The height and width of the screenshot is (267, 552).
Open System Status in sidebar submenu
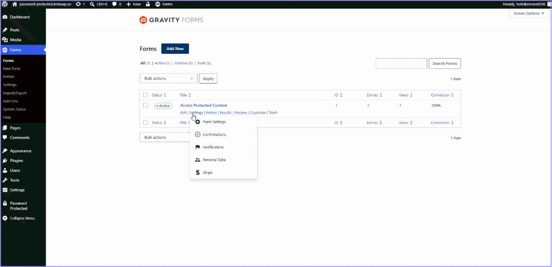[14, 109]
